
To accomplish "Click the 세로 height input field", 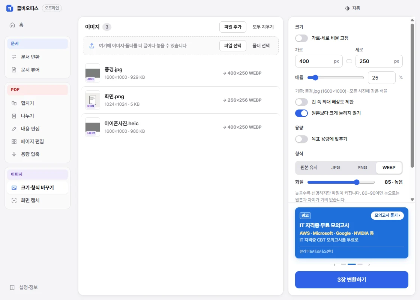I will [x=379, y=61].
